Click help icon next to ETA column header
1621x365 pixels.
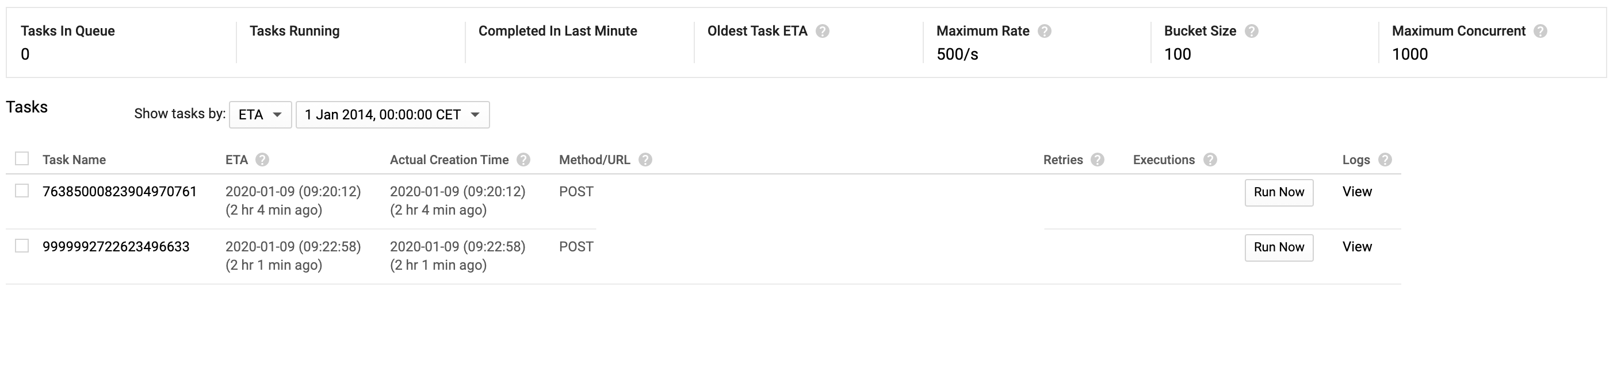click(x=262, y=160)
